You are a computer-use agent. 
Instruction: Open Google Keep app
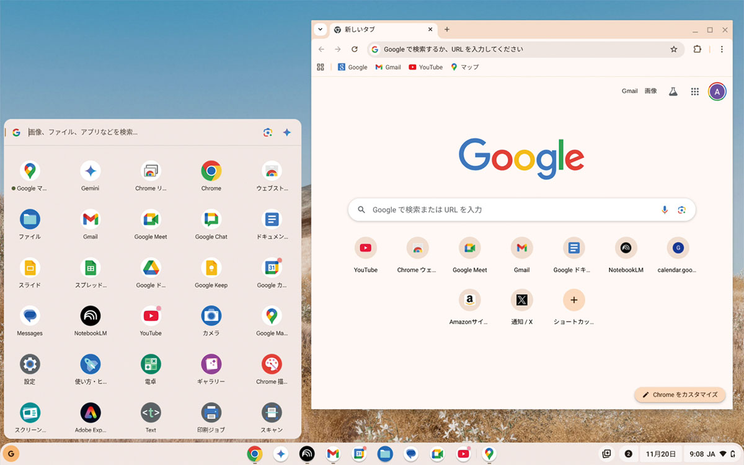(x=211, y=268)
